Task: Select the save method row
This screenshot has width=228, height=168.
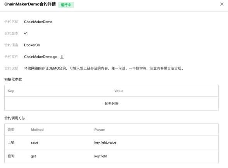Action: pyautogui.click(x=111, y=142)
